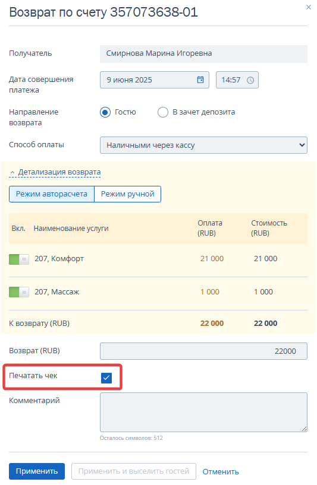
Task: Open the calendar icon in date field
Action: (x=200, y=80)
